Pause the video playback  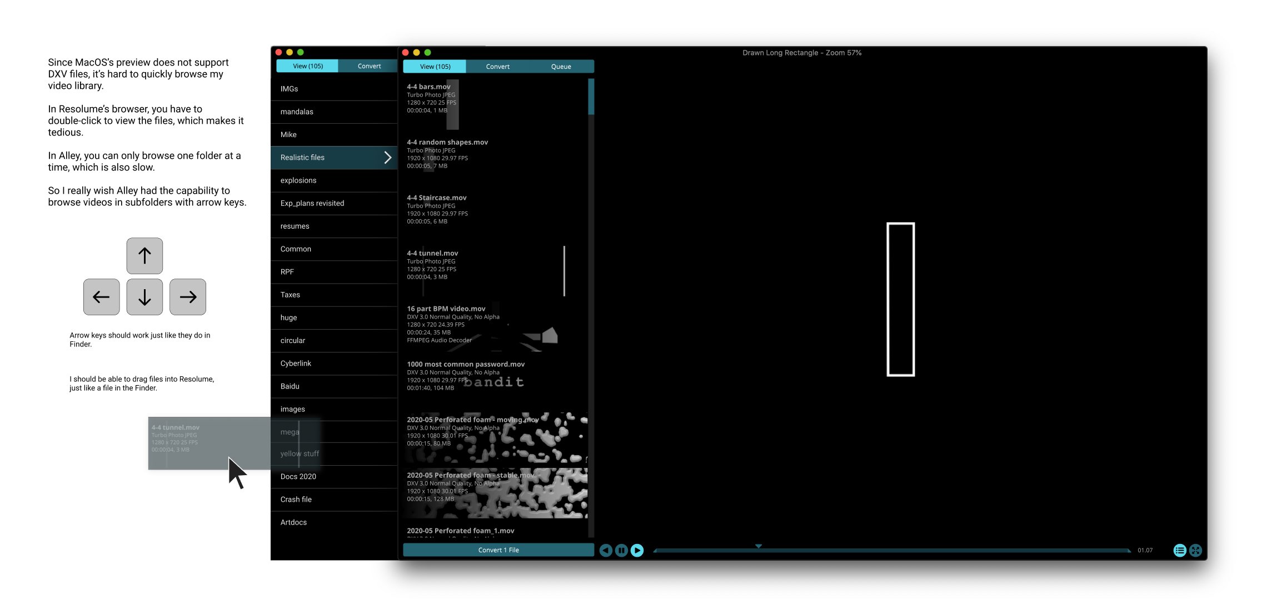(621, 550)
